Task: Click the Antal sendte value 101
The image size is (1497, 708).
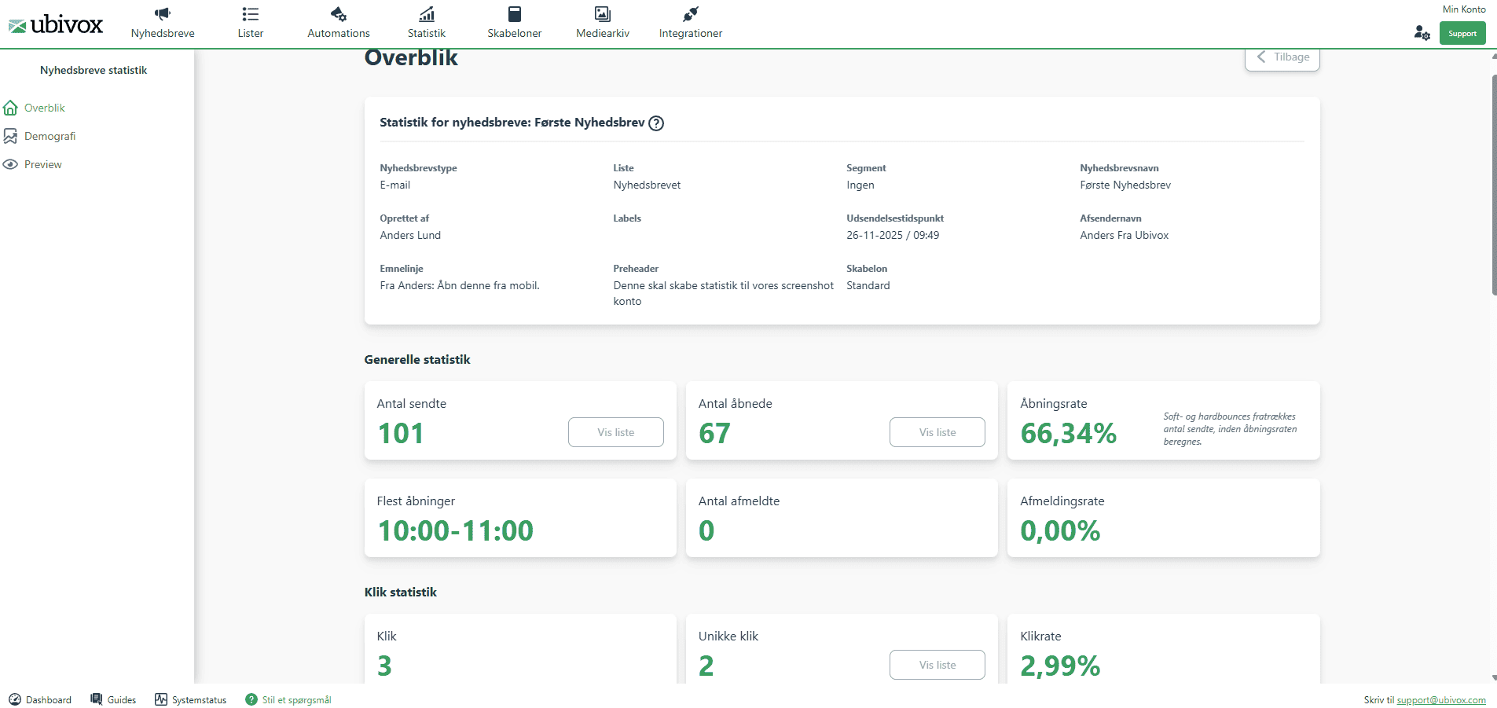Action: [401, 434]
